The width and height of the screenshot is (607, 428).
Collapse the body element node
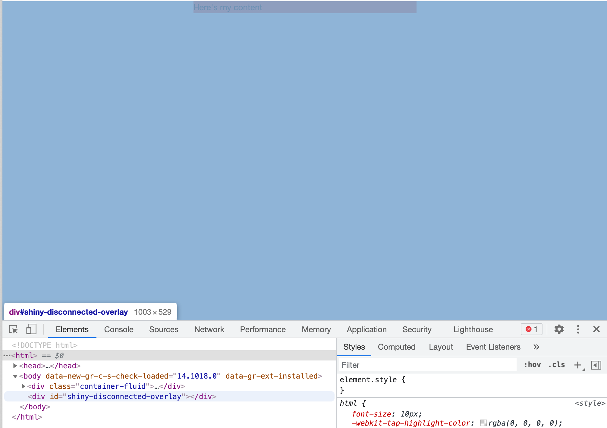(x=15, y=376)
